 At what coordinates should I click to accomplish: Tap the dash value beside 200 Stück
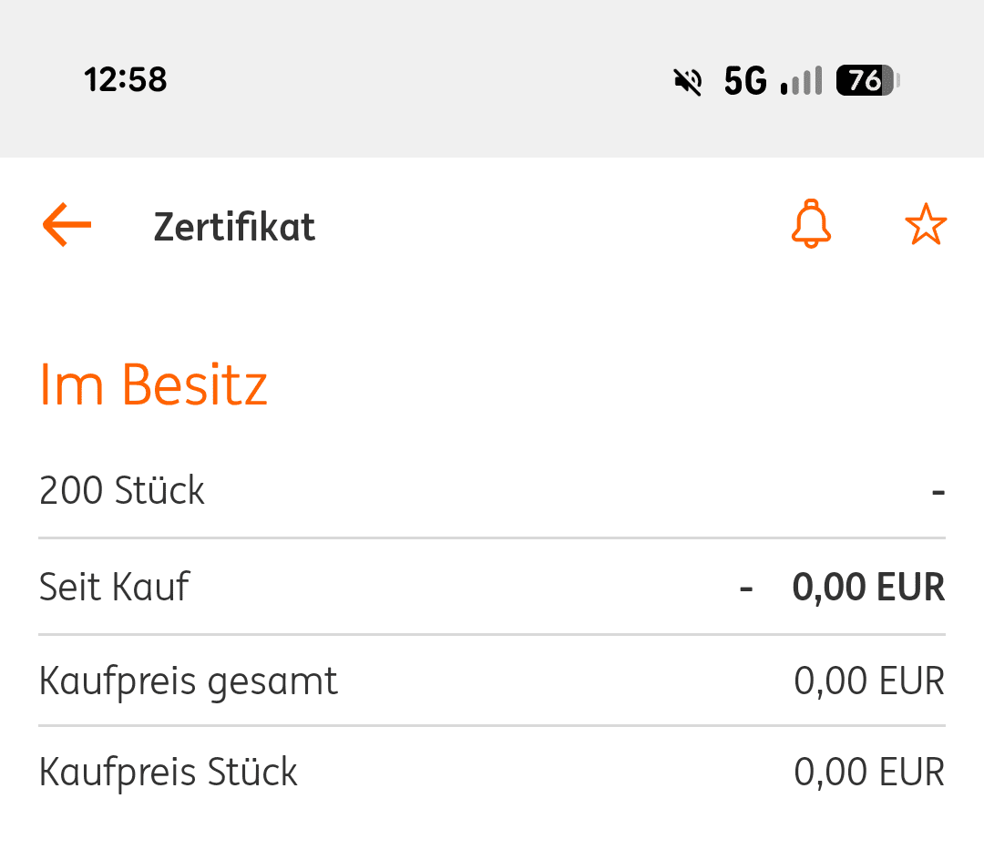coord(938,493)
